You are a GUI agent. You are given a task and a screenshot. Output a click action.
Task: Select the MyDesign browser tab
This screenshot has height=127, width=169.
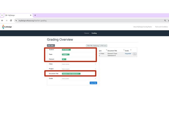point(19,15)
